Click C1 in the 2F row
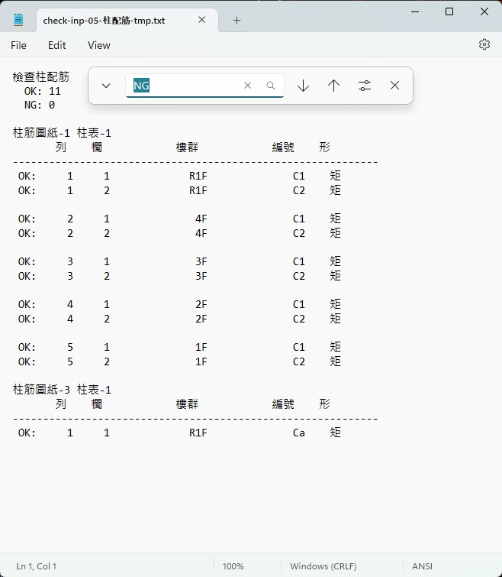The width and height of the screenshot is (502, 577). (299, 304)
